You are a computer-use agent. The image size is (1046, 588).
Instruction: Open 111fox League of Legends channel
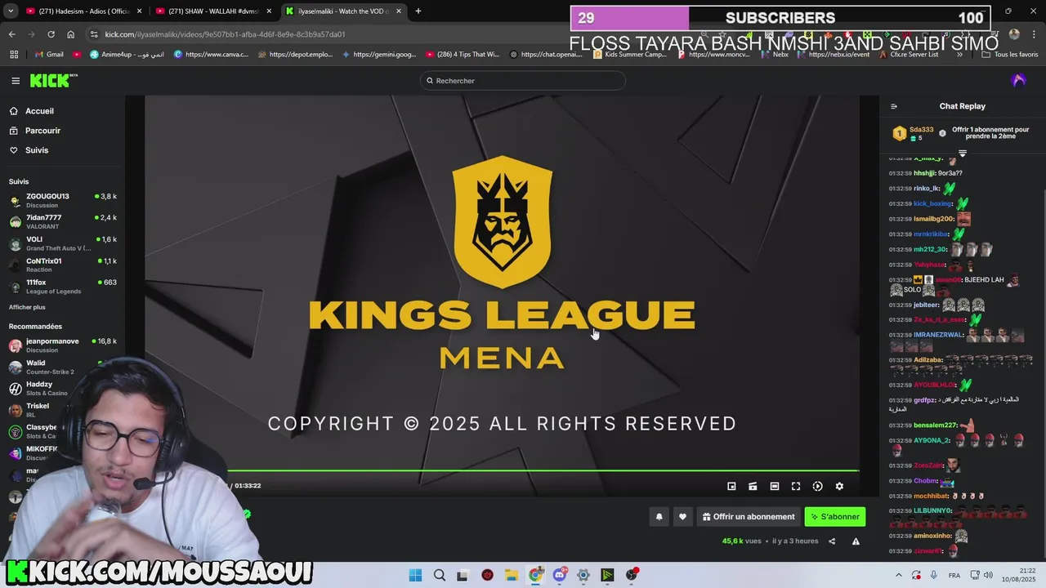click(x=63, y=287)
